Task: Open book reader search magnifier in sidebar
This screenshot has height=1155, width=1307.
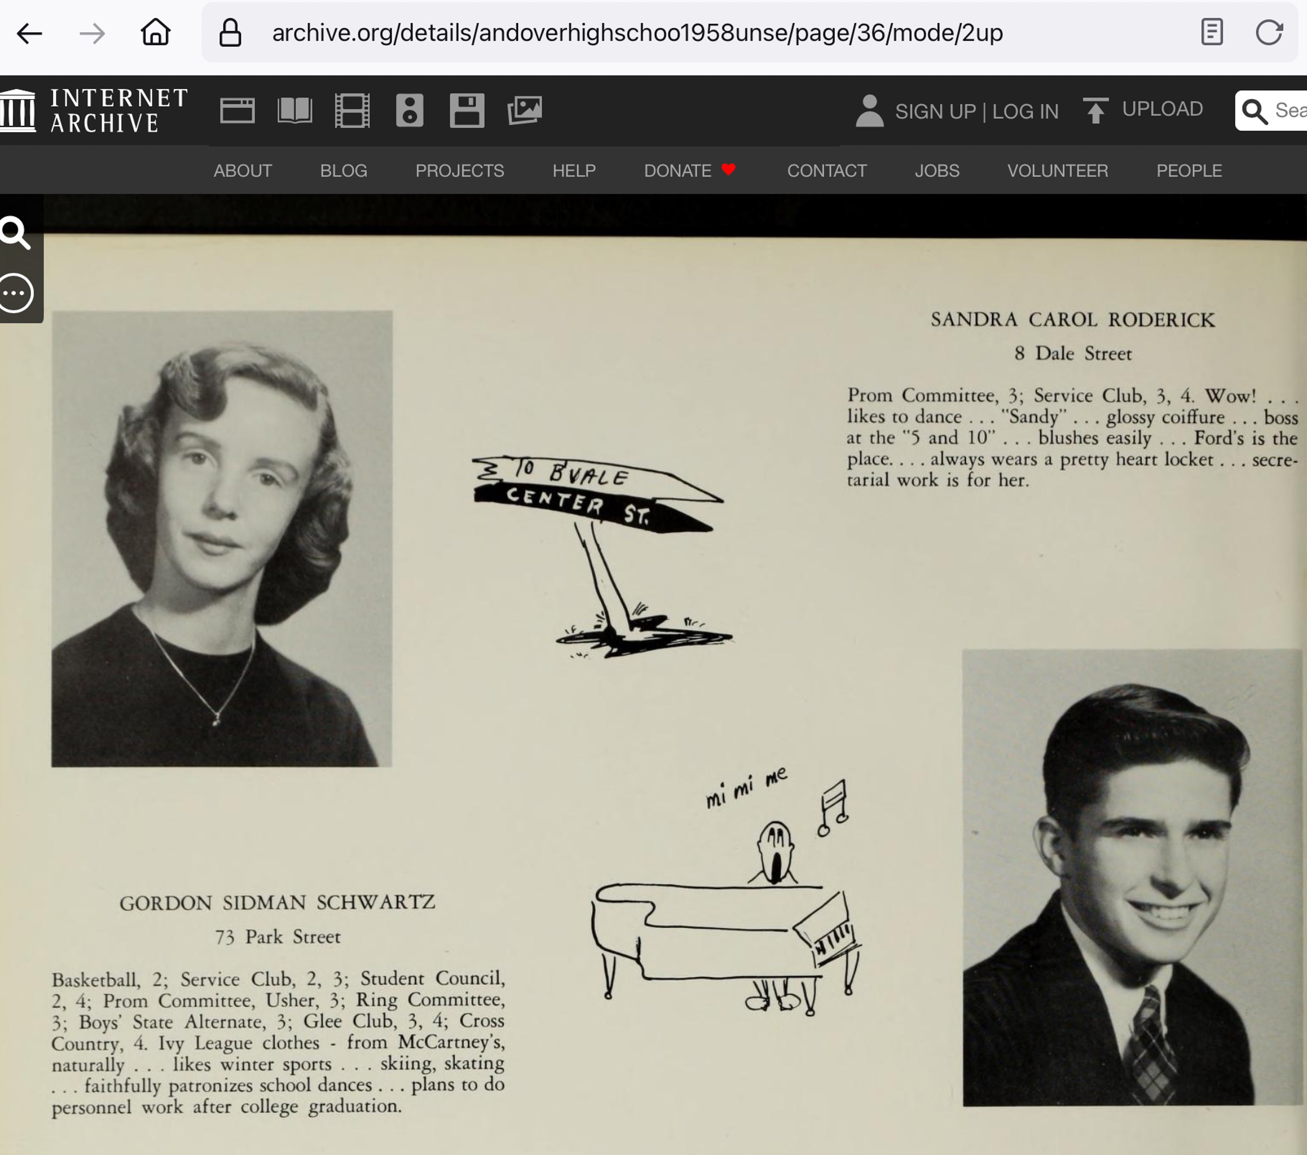Action: 15,232
